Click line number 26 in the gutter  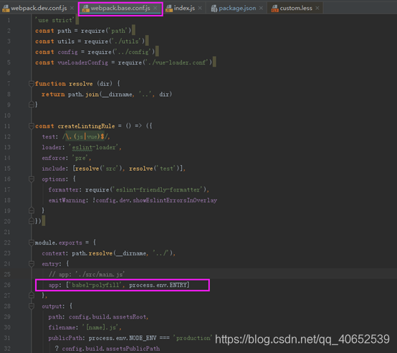pos(7,285)
